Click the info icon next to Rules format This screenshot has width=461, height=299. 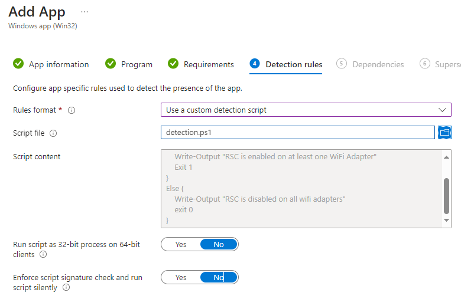point(72,110)
